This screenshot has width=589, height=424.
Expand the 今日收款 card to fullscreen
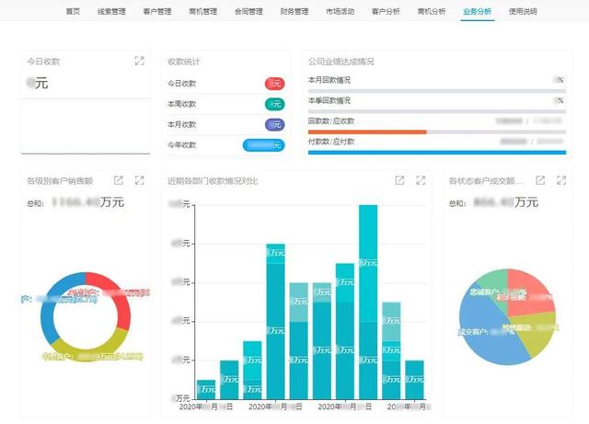click(x=139, y=61)
